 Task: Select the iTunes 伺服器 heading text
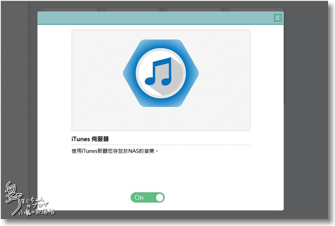90,139
